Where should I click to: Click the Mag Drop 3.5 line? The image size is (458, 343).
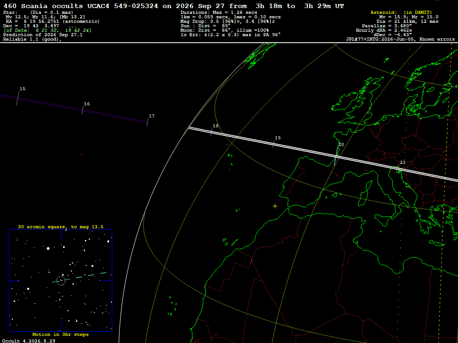(228, 21)
